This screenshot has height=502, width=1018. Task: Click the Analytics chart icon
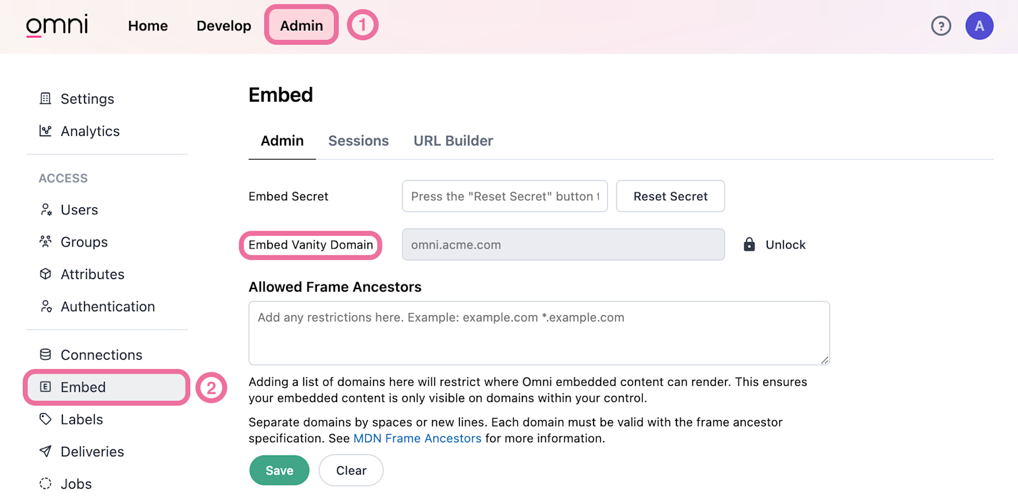(x=45, y=131)
